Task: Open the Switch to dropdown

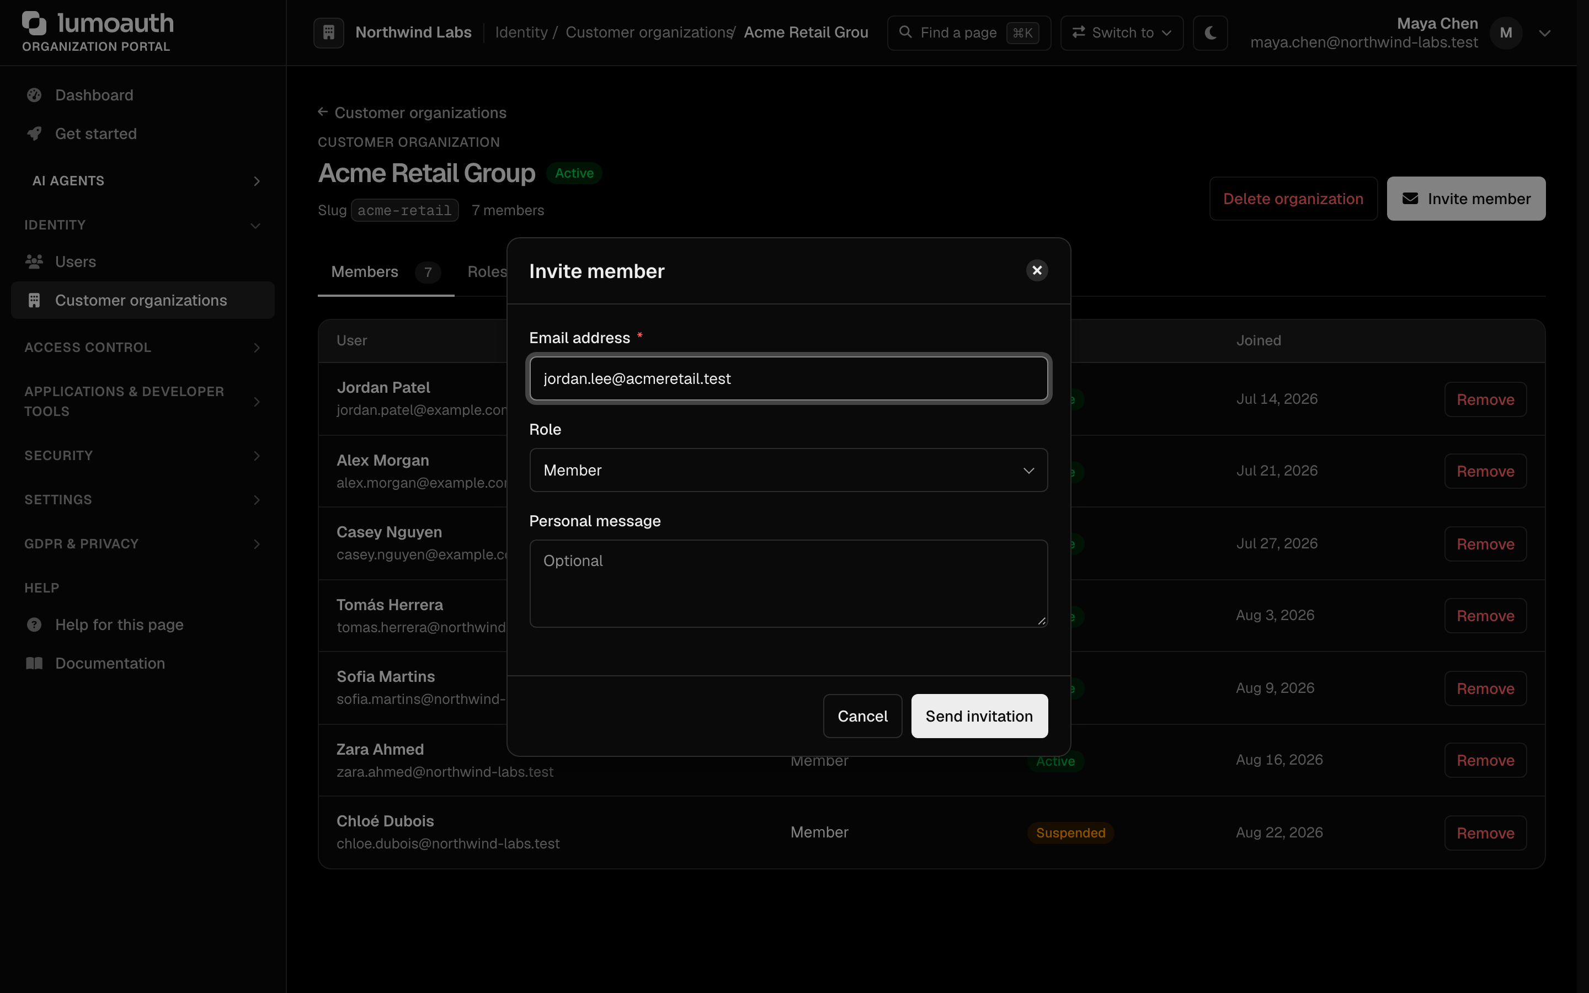Action: pyautogui.click(x=1122, y=33)
